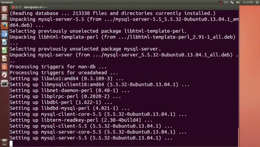Viewport: 260px width, 147px height.
Task: Click the terminal cursor on the last line
Action: (11, 144)
